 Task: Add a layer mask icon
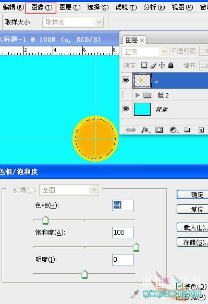click(x=159, y=130)
